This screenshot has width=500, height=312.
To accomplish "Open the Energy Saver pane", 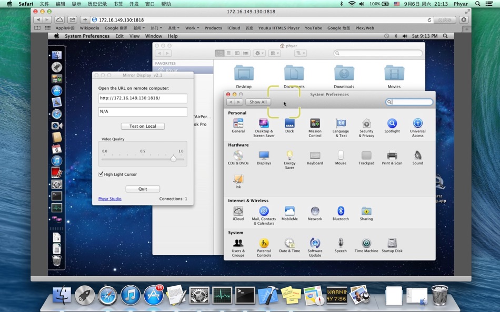I will pyautogui.click(x=289, y=155).
